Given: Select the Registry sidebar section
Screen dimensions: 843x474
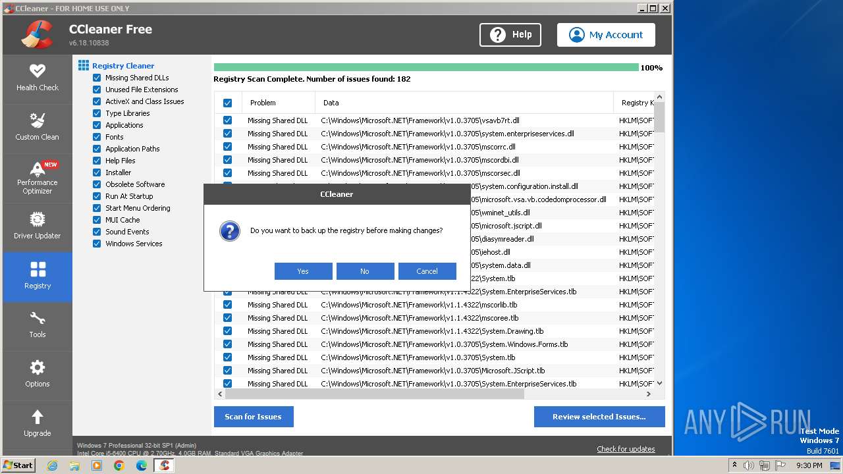Looking at the screenshot, I should coord(38,276).
